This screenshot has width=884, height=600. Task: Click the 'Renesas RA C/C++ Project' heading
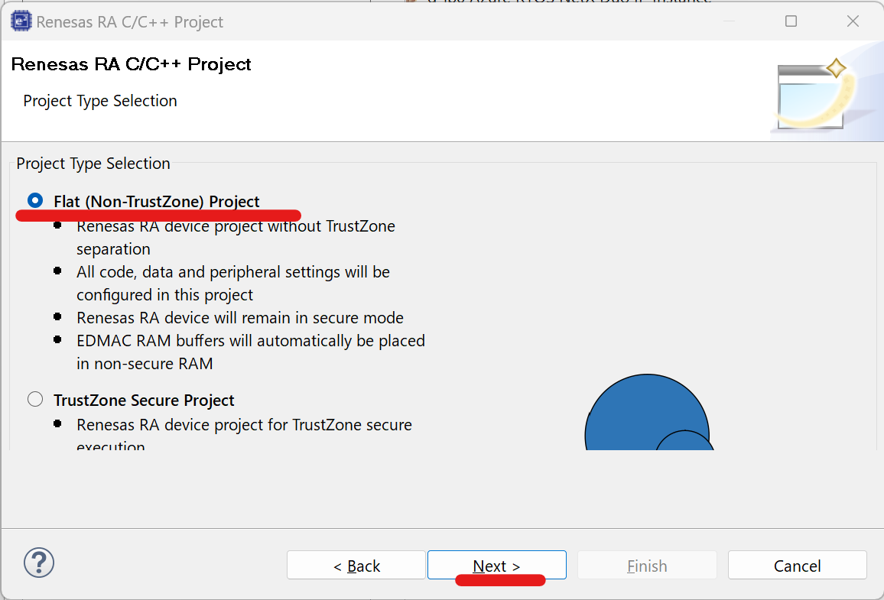point(131,64)
